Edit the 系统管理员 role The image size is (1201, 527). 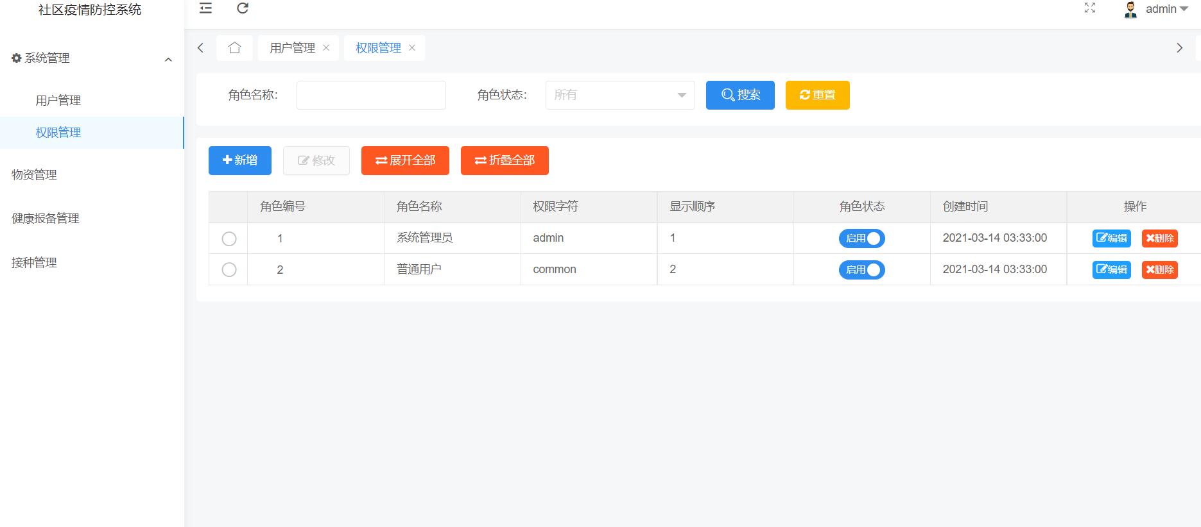click(1112, 238)
